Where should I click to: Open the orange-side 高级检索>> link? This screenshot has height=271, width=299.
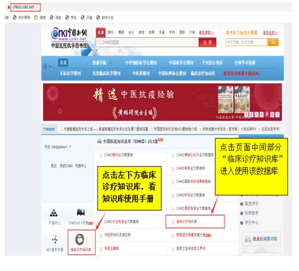(x=271, y=32)
